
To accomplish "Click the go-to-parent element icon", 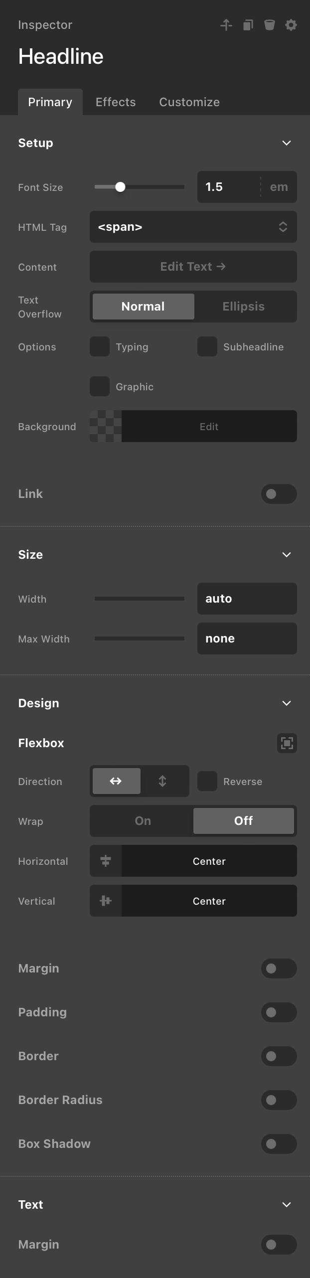I will 226,25.
